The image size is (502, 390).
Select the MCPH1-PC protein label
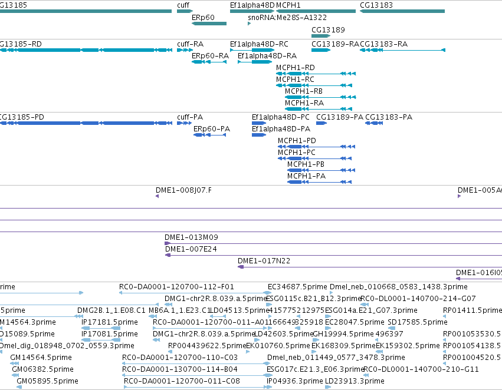(x=297, y=153)
